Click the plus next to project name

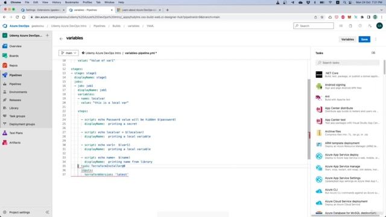47,36
